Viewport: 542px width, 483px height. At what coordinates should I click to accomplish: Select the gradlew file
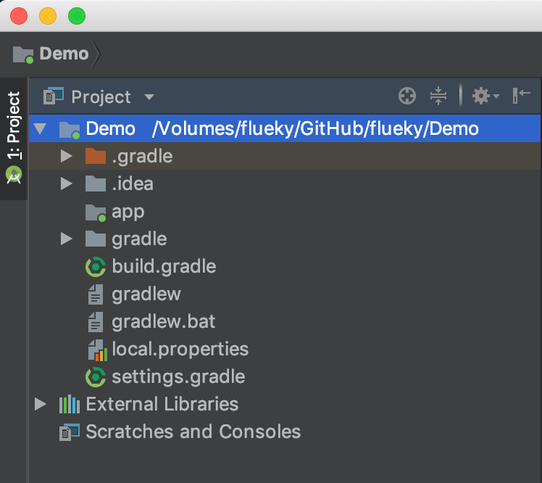146,294
